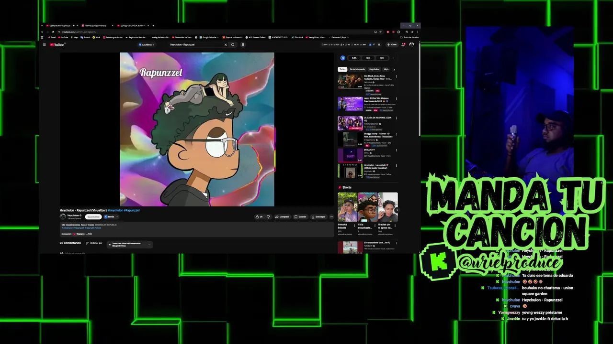613x344 pixels.
Task: Open Shaggy Scony Martes 13 video
Action: pos(350,140)
